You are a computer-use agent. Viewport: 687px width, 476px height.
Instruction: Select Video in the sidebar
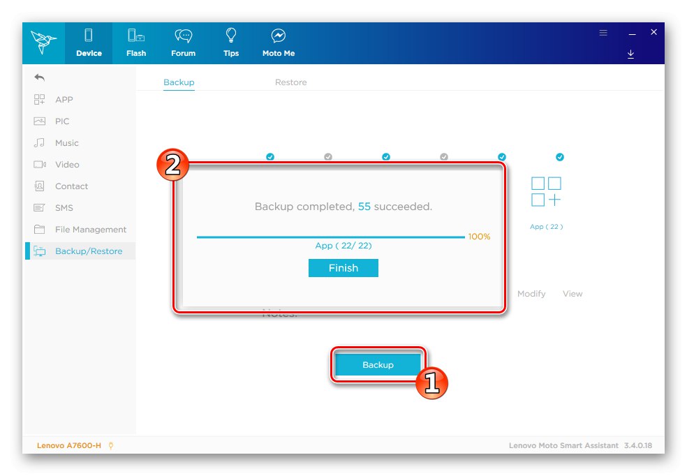[80, 164]
